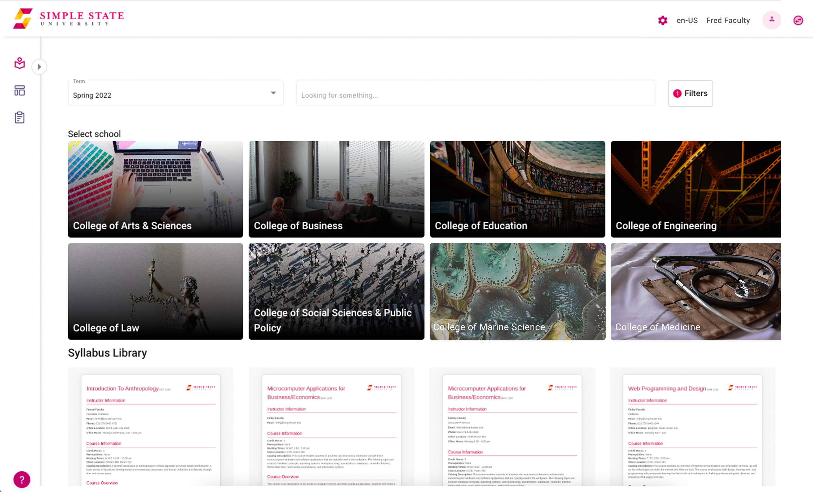Open the en-US language selector

687,20
